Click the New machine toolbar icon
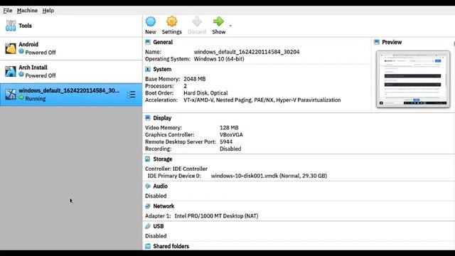This screenshot has width=455, height=256. [x=150, y=22]
